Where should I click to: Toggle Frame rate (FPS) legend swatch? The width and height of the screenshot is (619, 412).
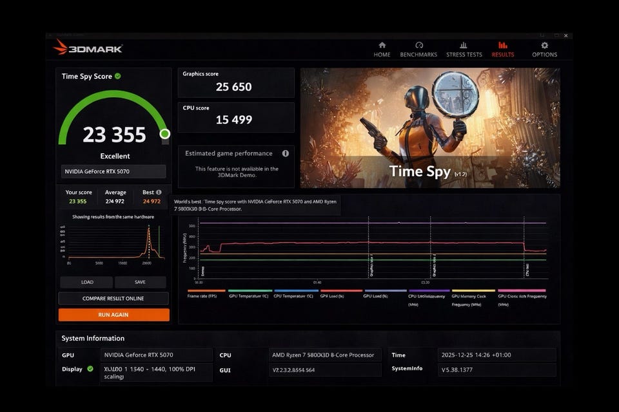click(x=206, y=290)
